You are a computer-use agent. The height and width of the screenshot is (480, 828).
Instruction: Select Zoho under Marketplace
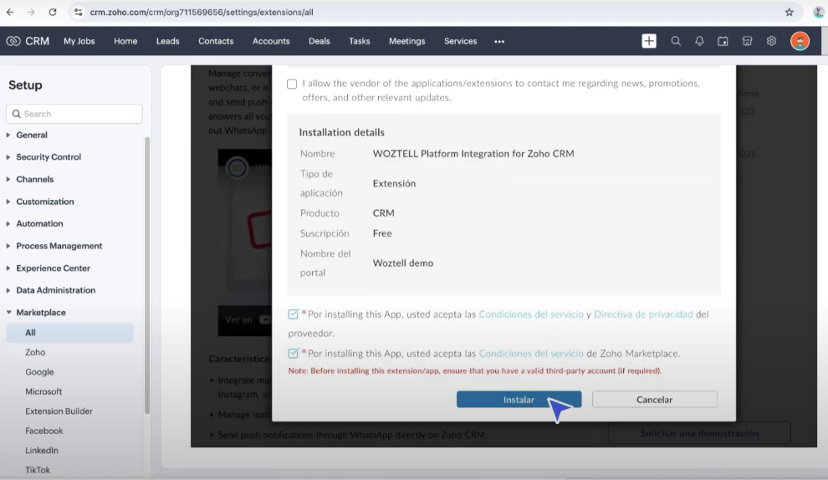tap(35, 352)
